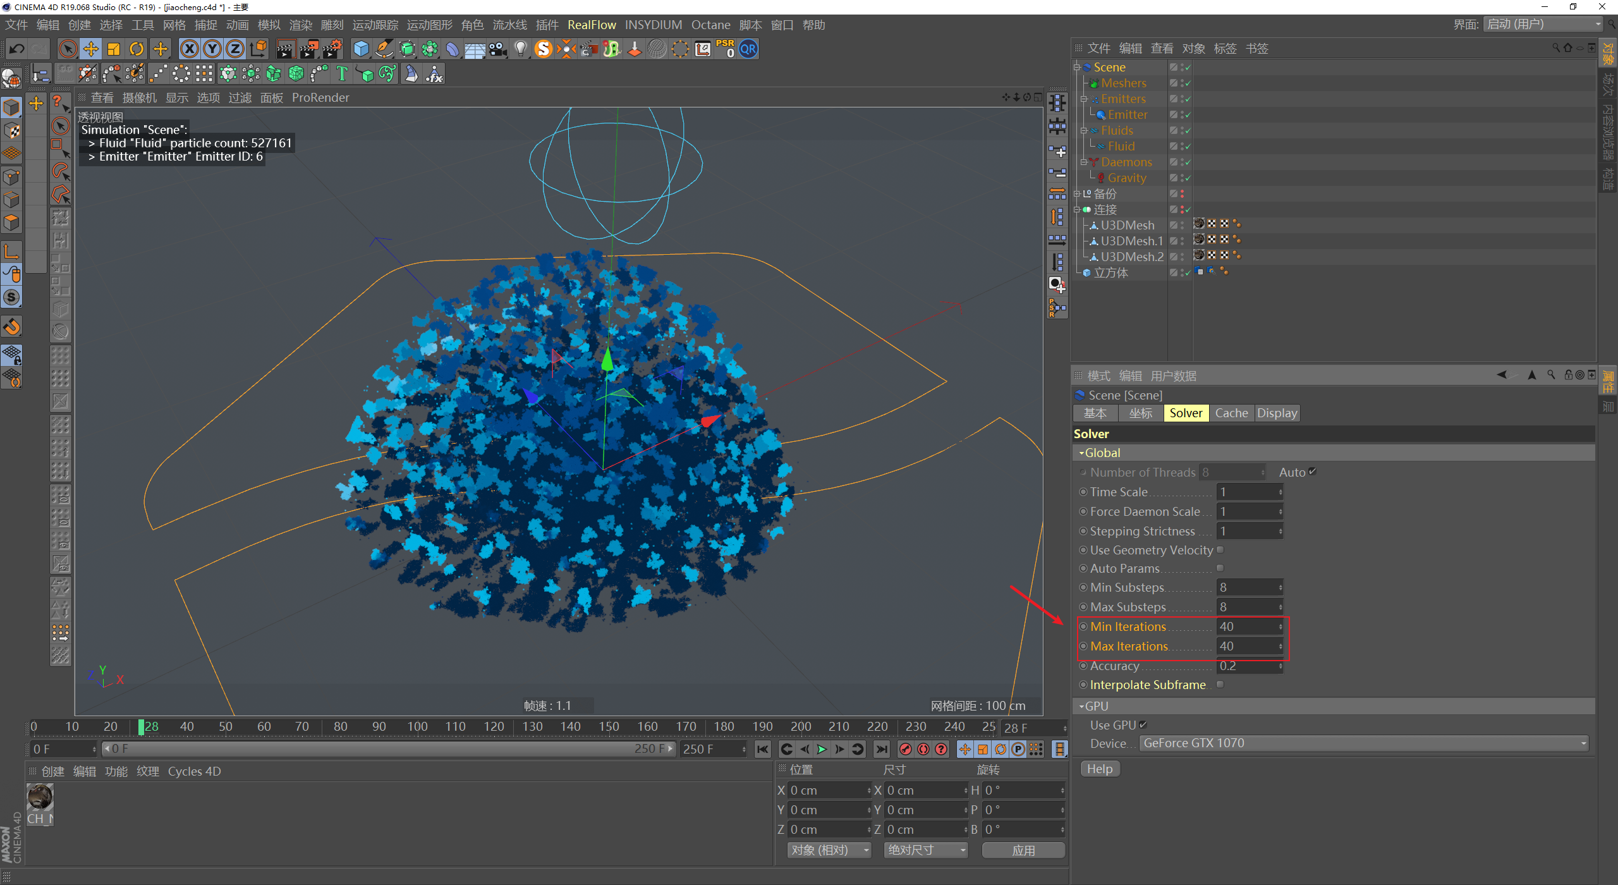Click frame 100 on the timeline ruler
Image resolution: width=1618 pixels, height=885 pixels.
tap(417, 727)
